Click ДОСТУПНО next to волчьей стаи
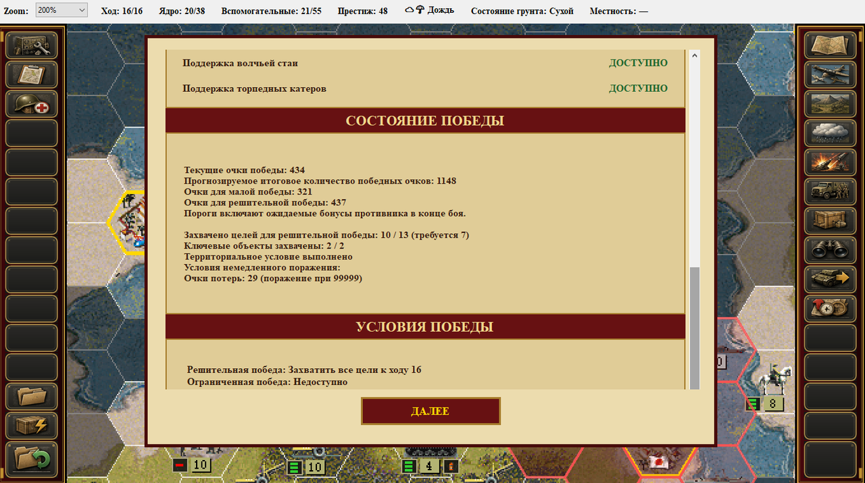This screenshot has height=483, width=865. tap(638, 63)
